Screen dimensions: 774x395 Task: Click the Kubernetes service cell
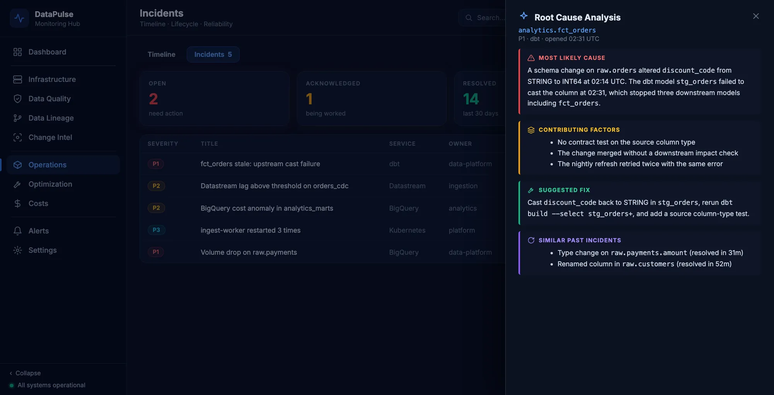click(407, 230)
